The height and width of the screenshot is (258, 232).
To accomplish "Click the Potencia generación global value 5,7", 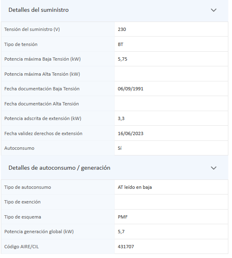I will click(x=121, y=232).
